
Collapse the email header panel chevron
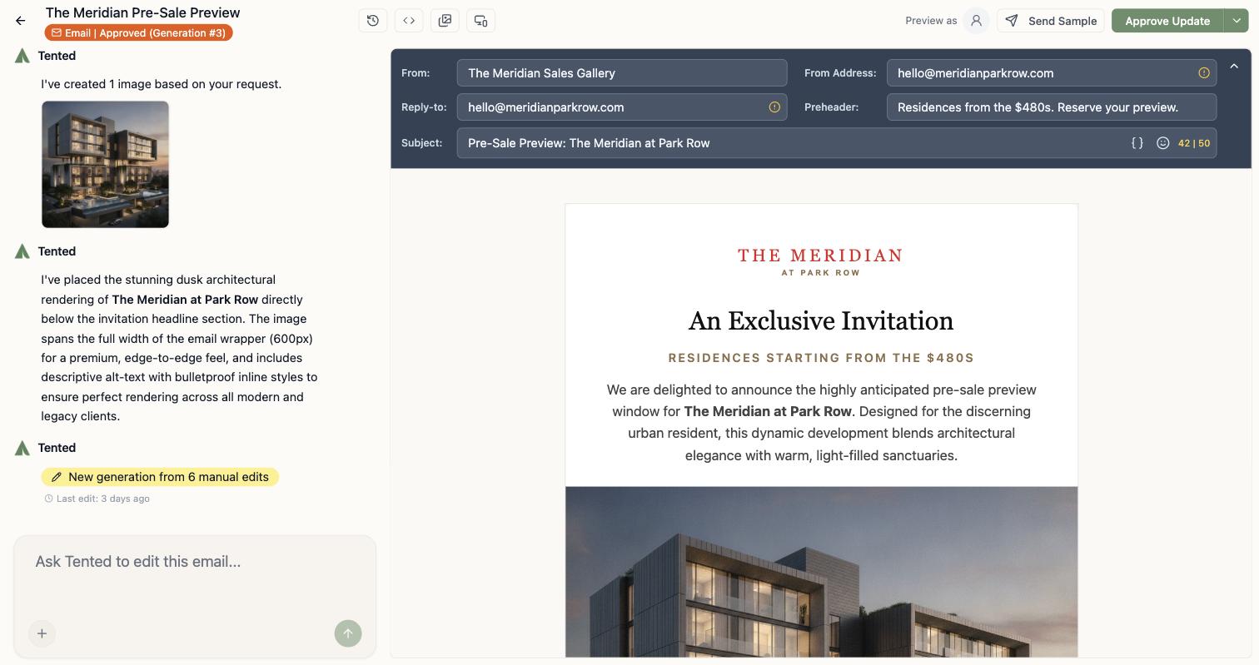pos(1234,66)
